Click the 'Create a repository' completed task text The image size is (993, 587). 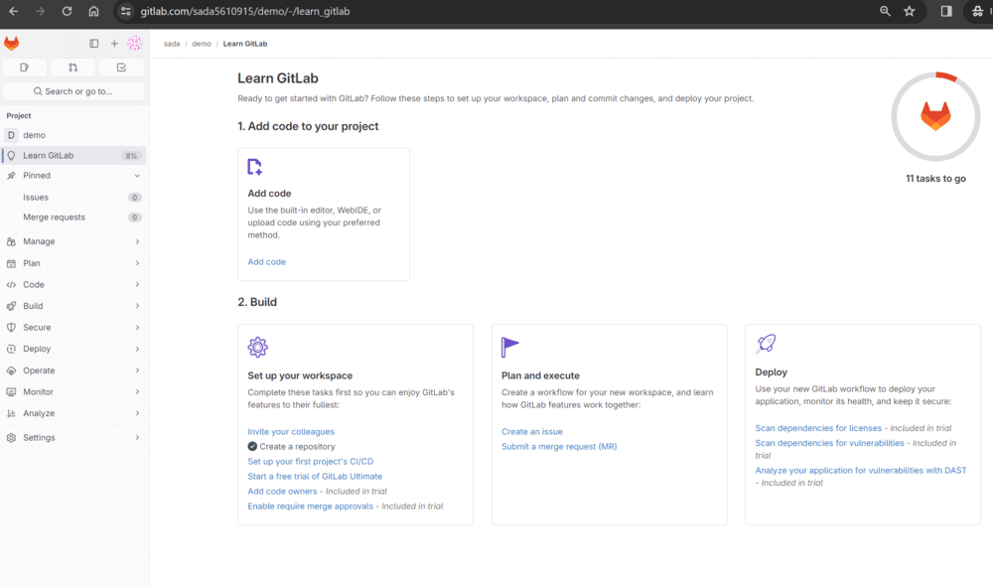(297, 446)
